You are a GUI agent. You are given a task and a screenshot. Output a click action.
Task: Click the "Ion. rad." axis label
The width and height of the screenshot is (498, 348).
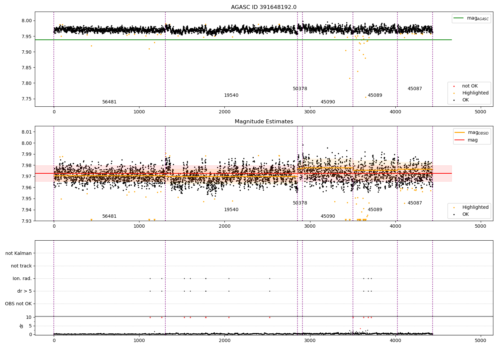point(22,279)
